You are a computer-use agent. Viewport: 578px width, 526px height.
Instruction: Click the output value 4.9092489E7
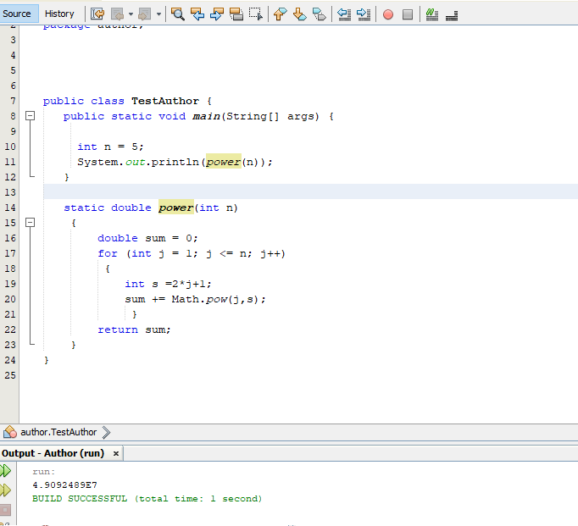coord(65,485)
